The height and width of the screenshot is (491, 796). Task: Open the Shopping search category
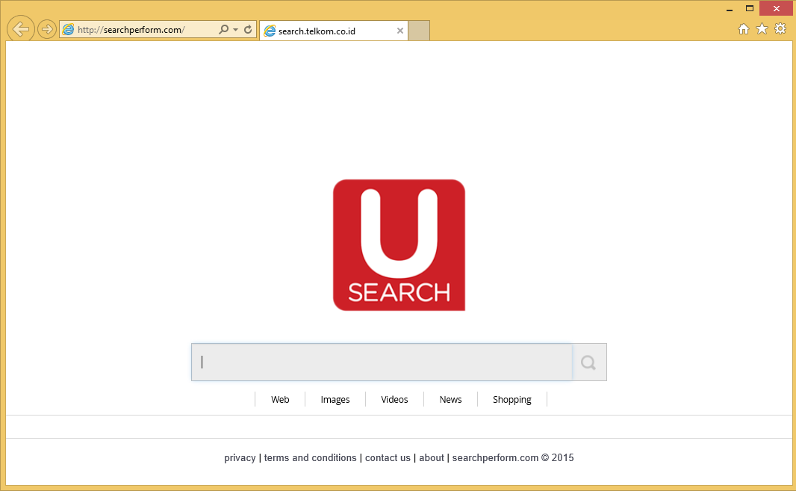tap(512, 399)
